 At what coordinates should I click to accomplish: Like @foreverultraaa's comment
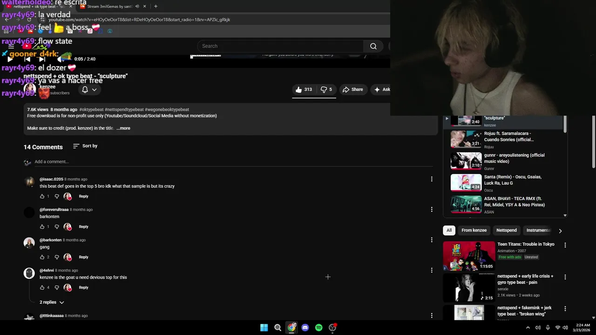coord(42,227)
